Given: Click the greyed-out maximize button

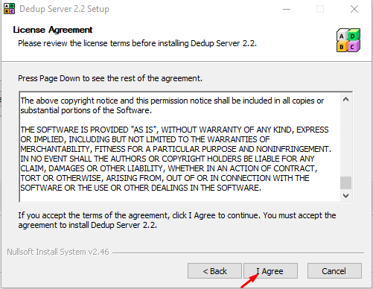Looking at the screenshot, I should 320,9.
